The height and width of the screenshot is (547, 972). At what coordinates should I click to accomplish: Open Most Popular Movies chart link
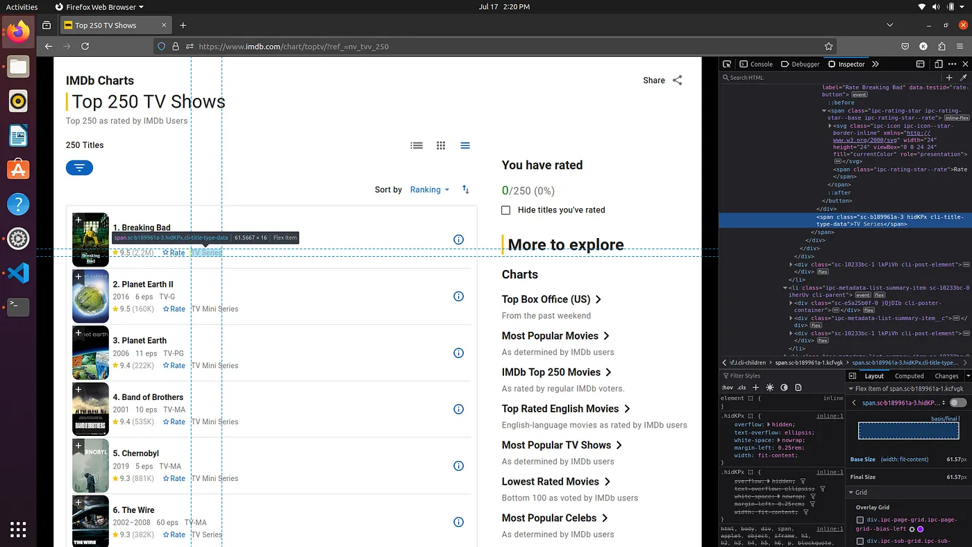coord(555,336)
